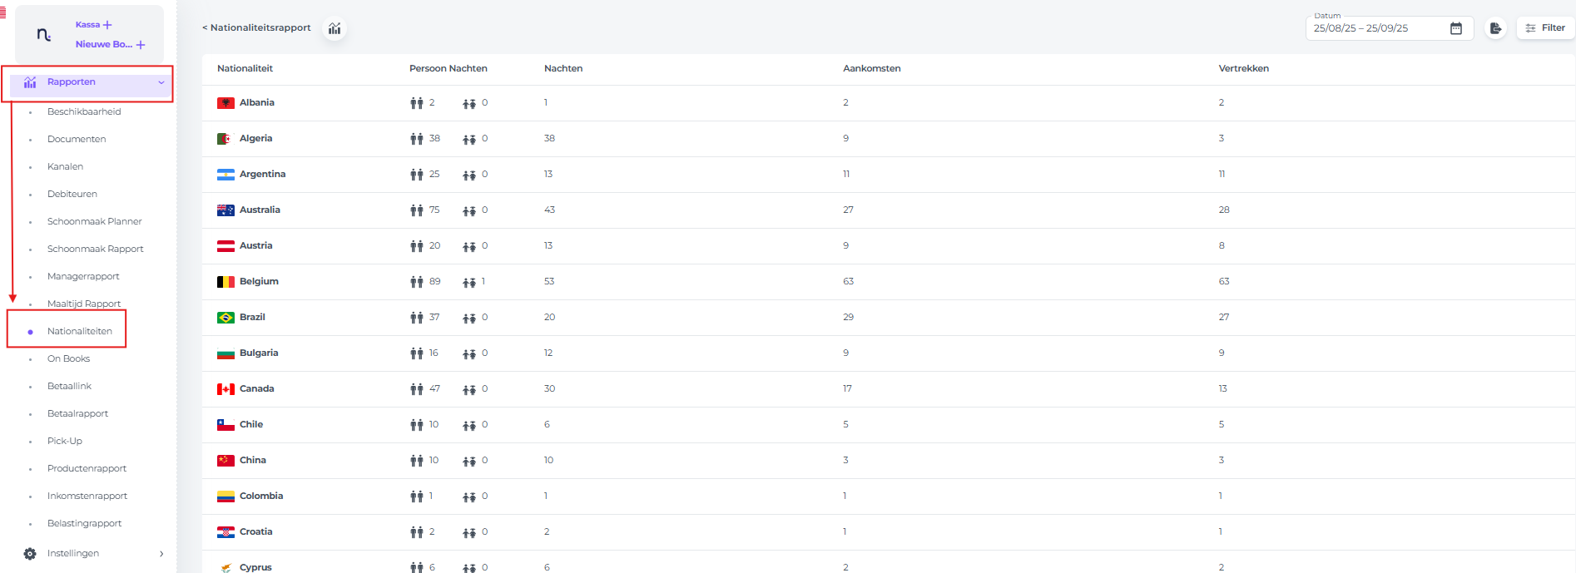
Task: Collapse the Rapporten menu chevron
Action: (161, 82)
